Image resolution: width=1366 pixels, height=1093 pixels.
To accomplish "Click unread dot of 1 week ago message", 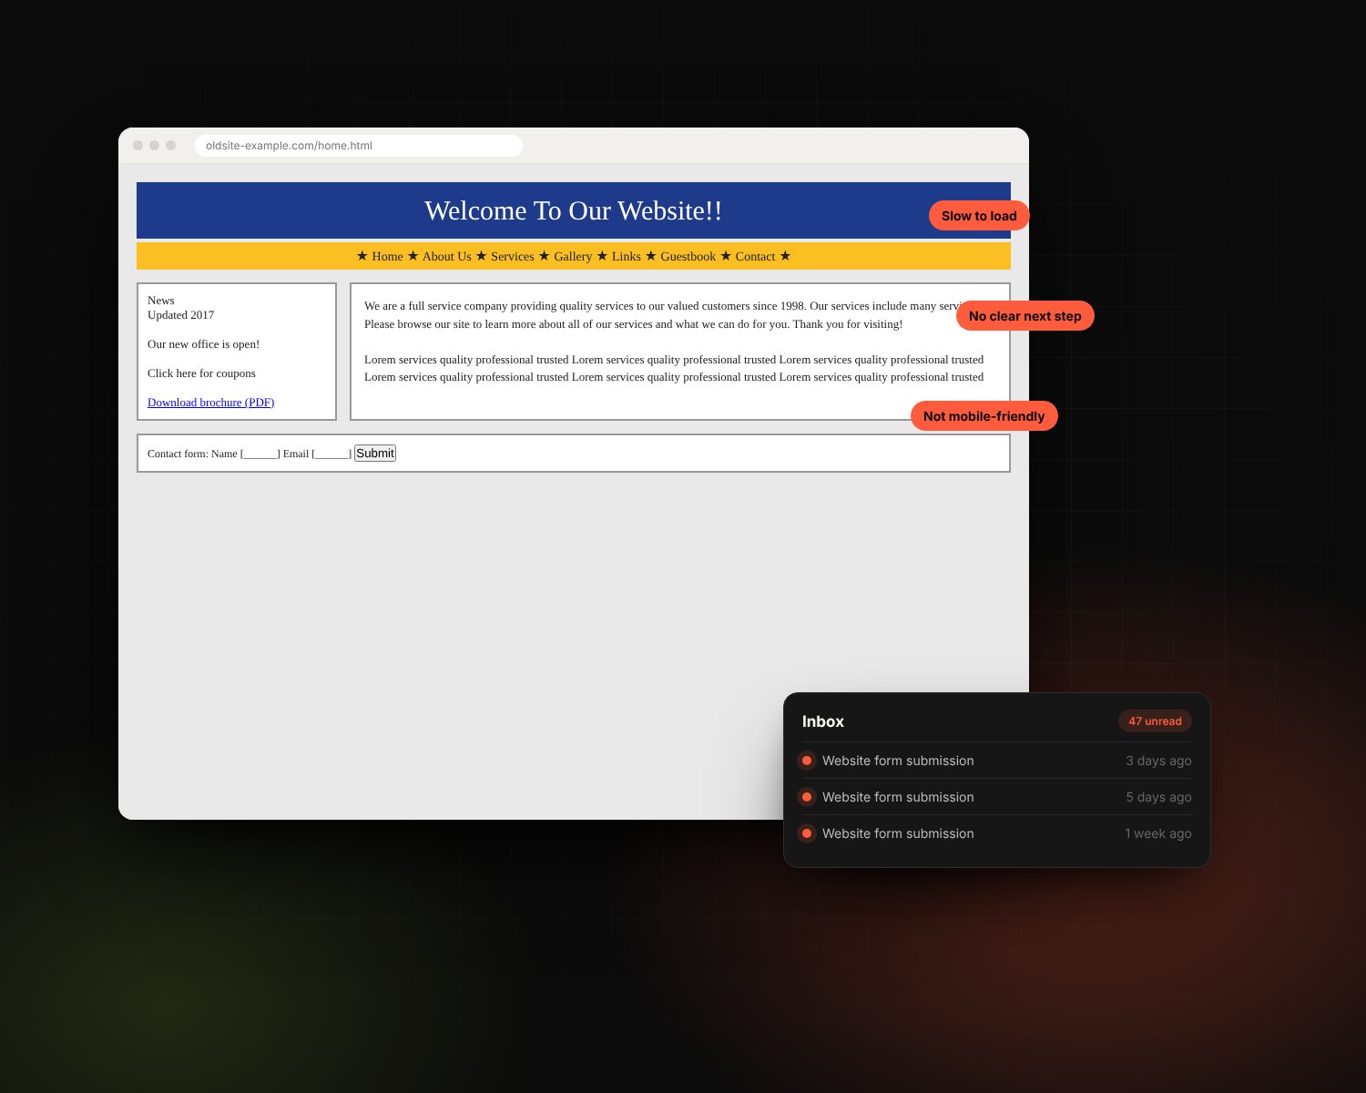I will 807,833.
